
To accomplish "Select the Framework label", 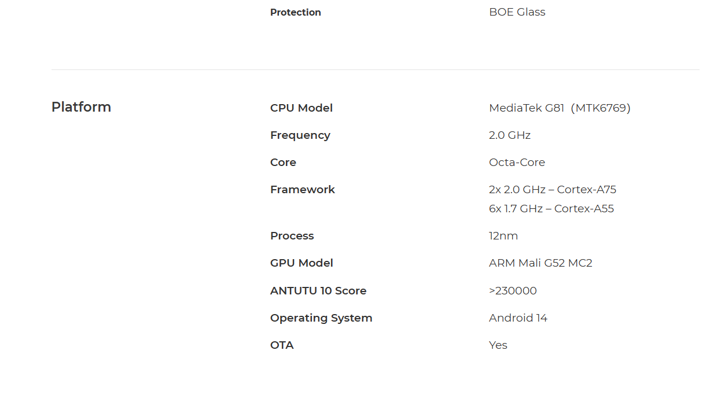I will tap(303, 190).
